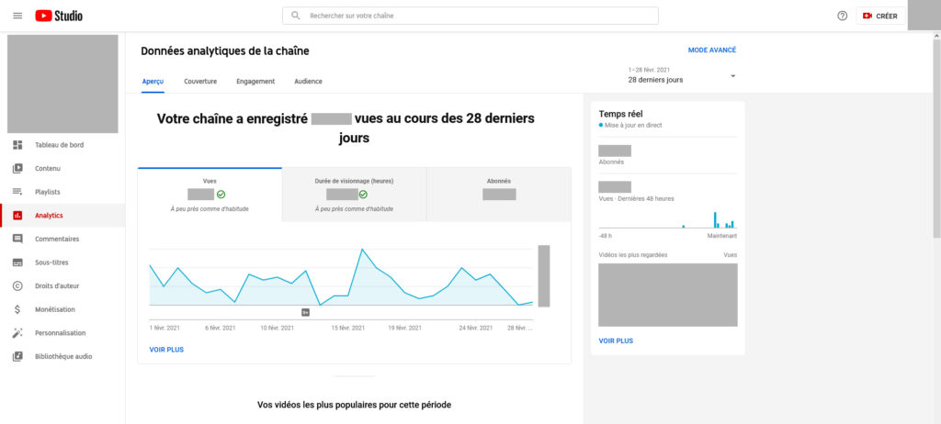Open Playlists section in sidebar

(x=47, y=192)
